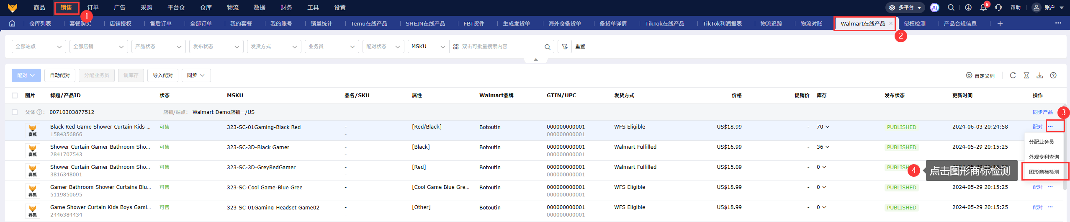Open the advanced filter funnel icon
Image resolution: width=1070 pixels, height=222 pixels.
(x=564, y=46)
